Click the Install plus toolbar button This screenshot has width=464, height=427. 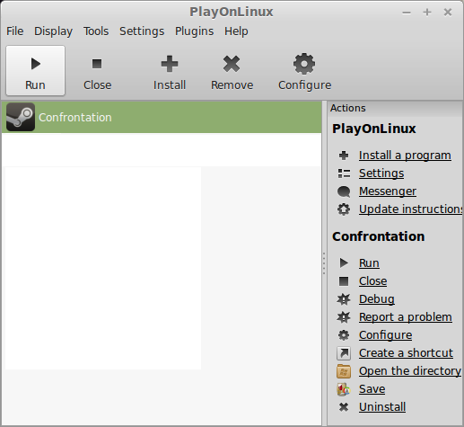170,71
